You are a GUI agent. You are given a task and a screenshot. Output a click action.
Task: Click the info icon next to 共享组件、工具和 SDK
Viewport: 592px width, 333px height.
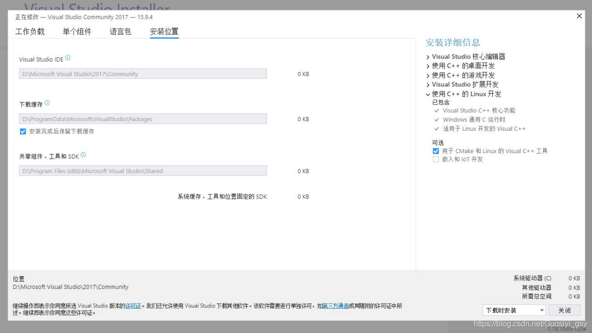(x=83, y=155)
